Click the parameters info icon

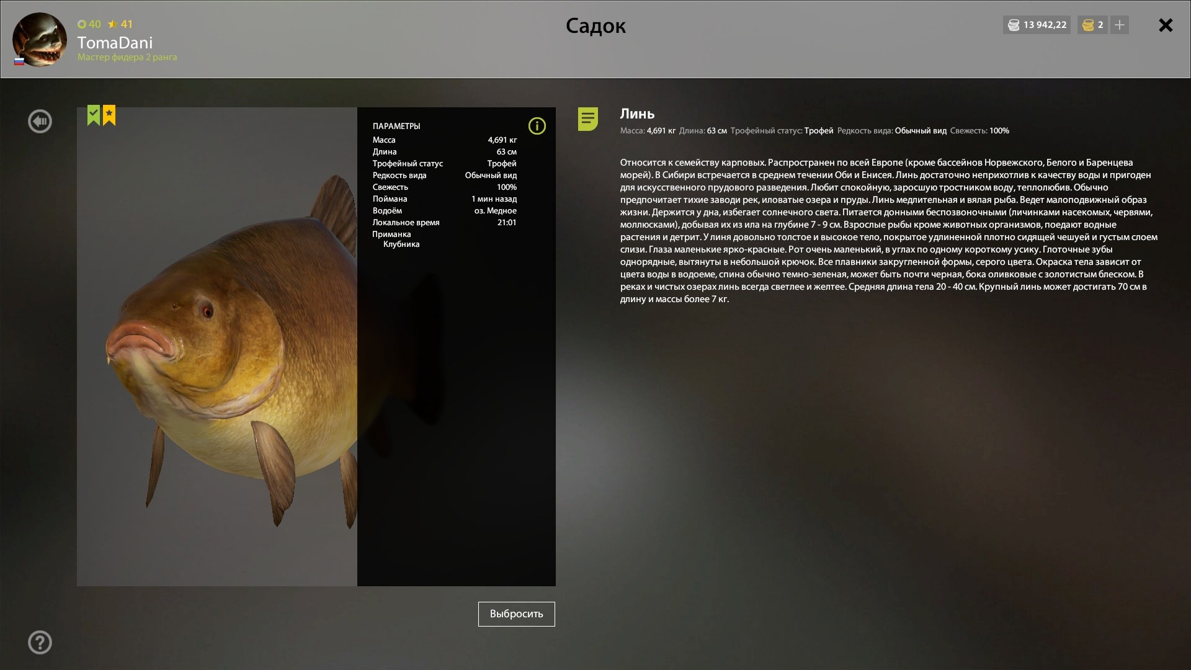pyautogui.click(x=537, y=126)
